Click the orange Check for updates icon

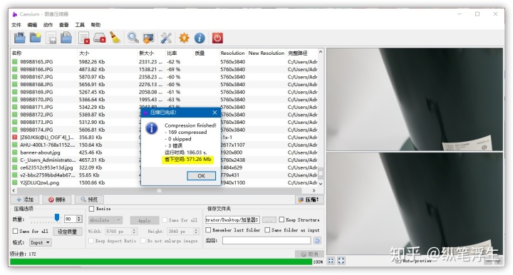(184, 38)
